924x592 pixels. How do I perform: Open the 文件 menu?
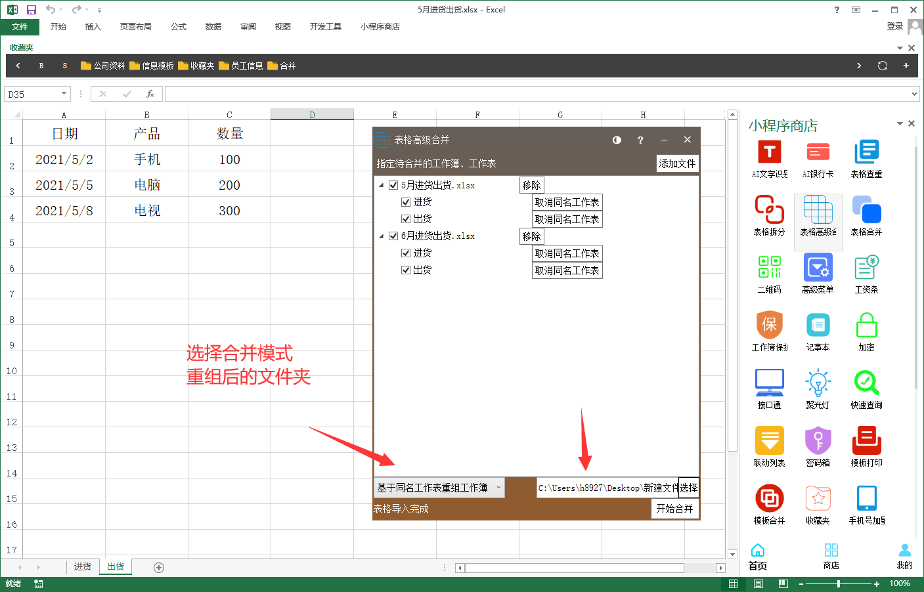tap(20, 27)
